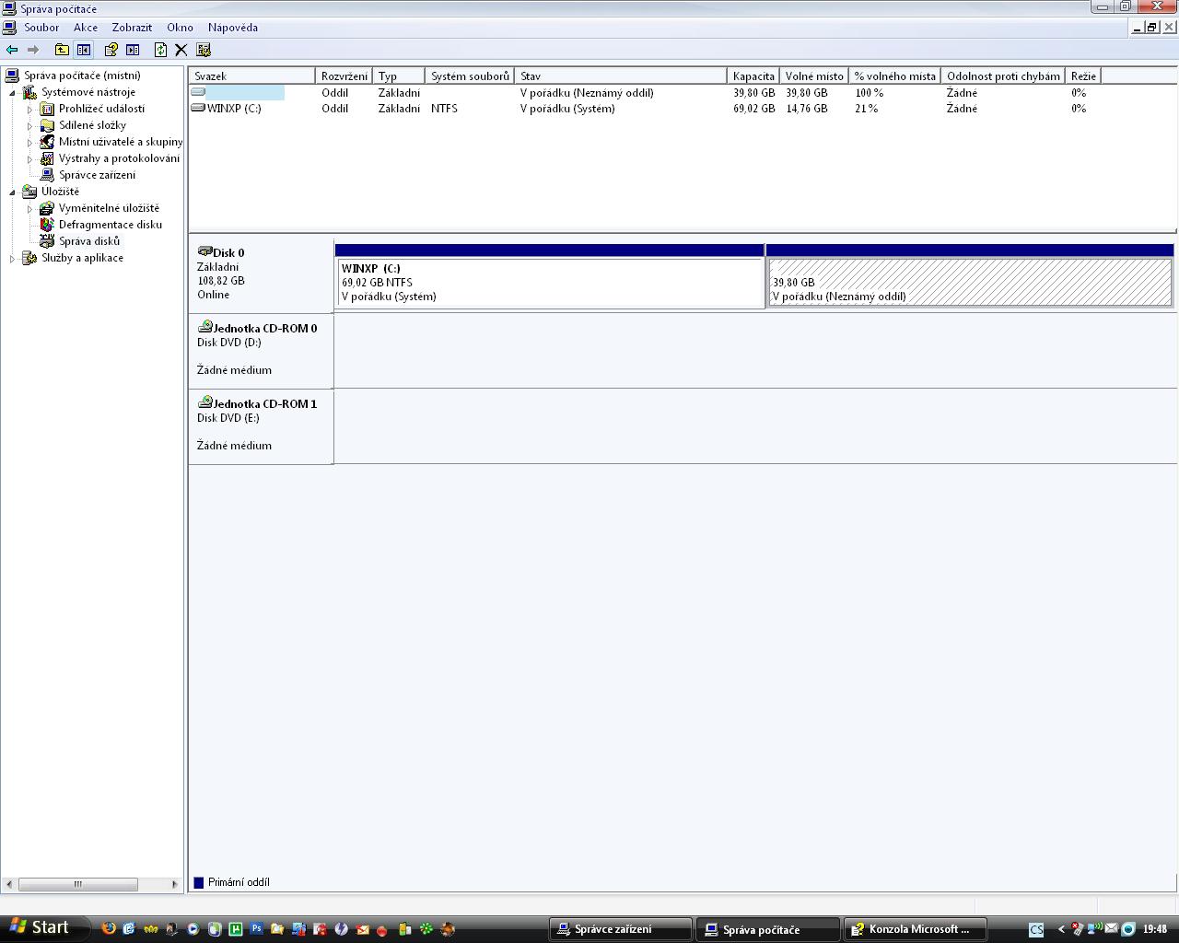
Task: Switch to Správce zařízení taskbar window
Action: tap(622, 929)
